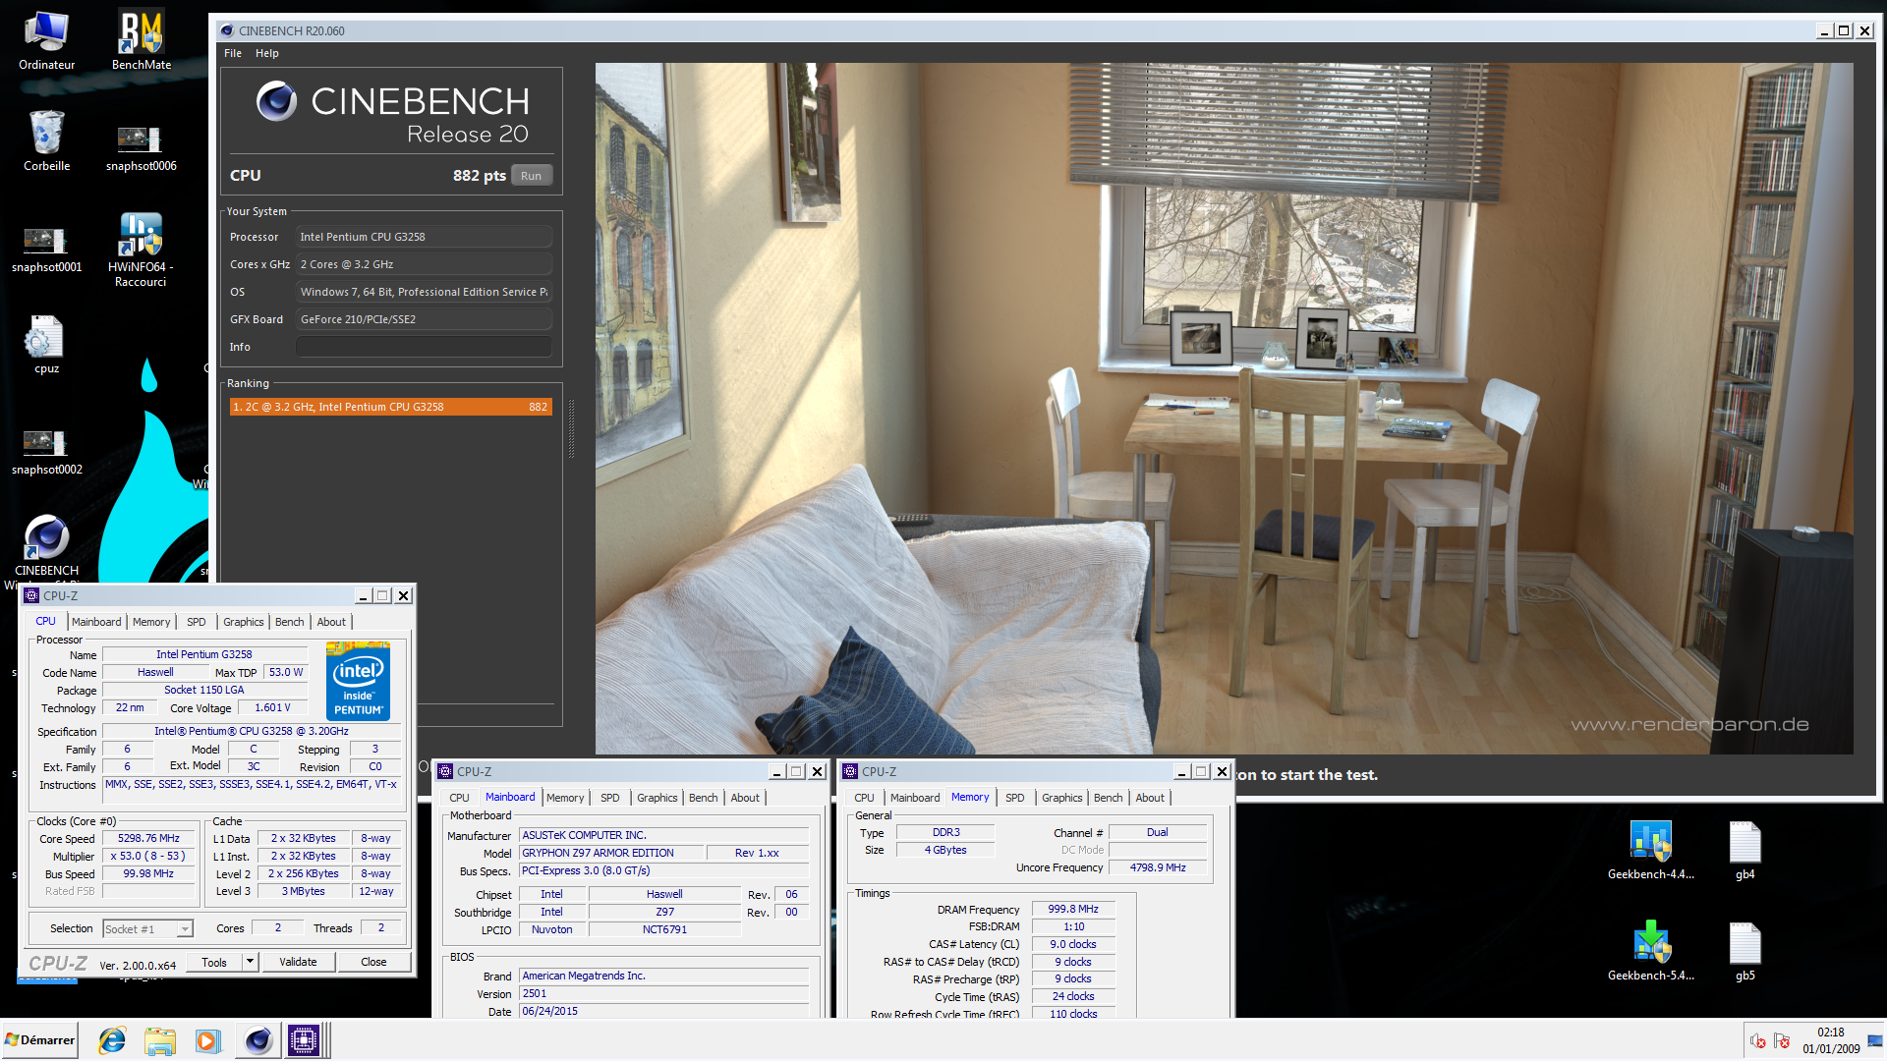Open the BenchMate desktop shortcut

click(x=141, y=40)
